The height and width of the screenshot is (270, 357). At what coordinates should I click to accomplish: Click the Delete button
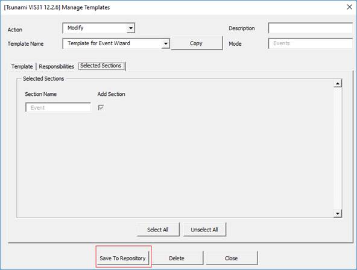point(177,258)
